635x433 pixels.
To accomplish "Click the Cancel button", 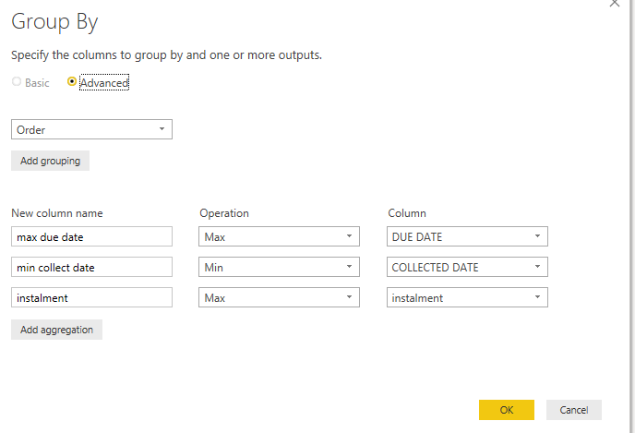I will [x=574, y=410].
